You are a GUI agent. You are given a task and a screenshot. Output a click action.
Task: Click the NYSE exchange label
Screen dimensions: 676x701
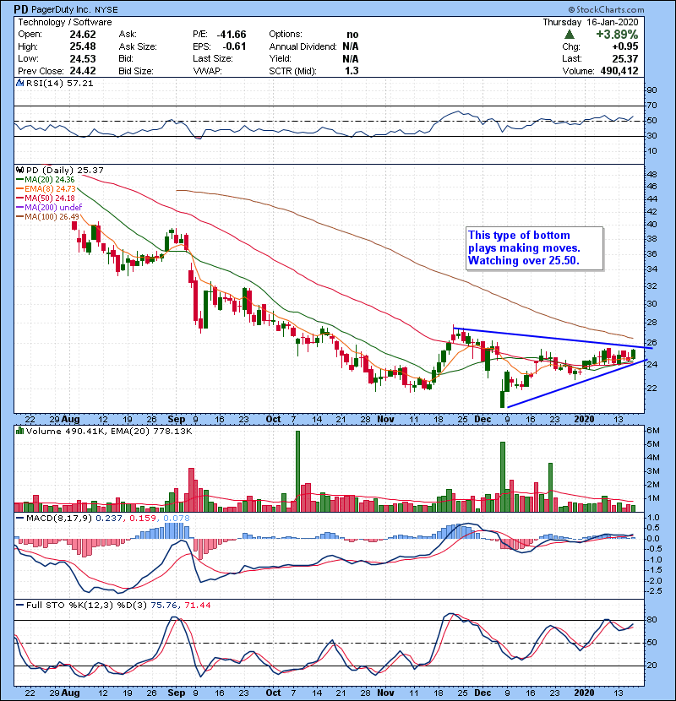pyautogui.click(x=106, y=10)
